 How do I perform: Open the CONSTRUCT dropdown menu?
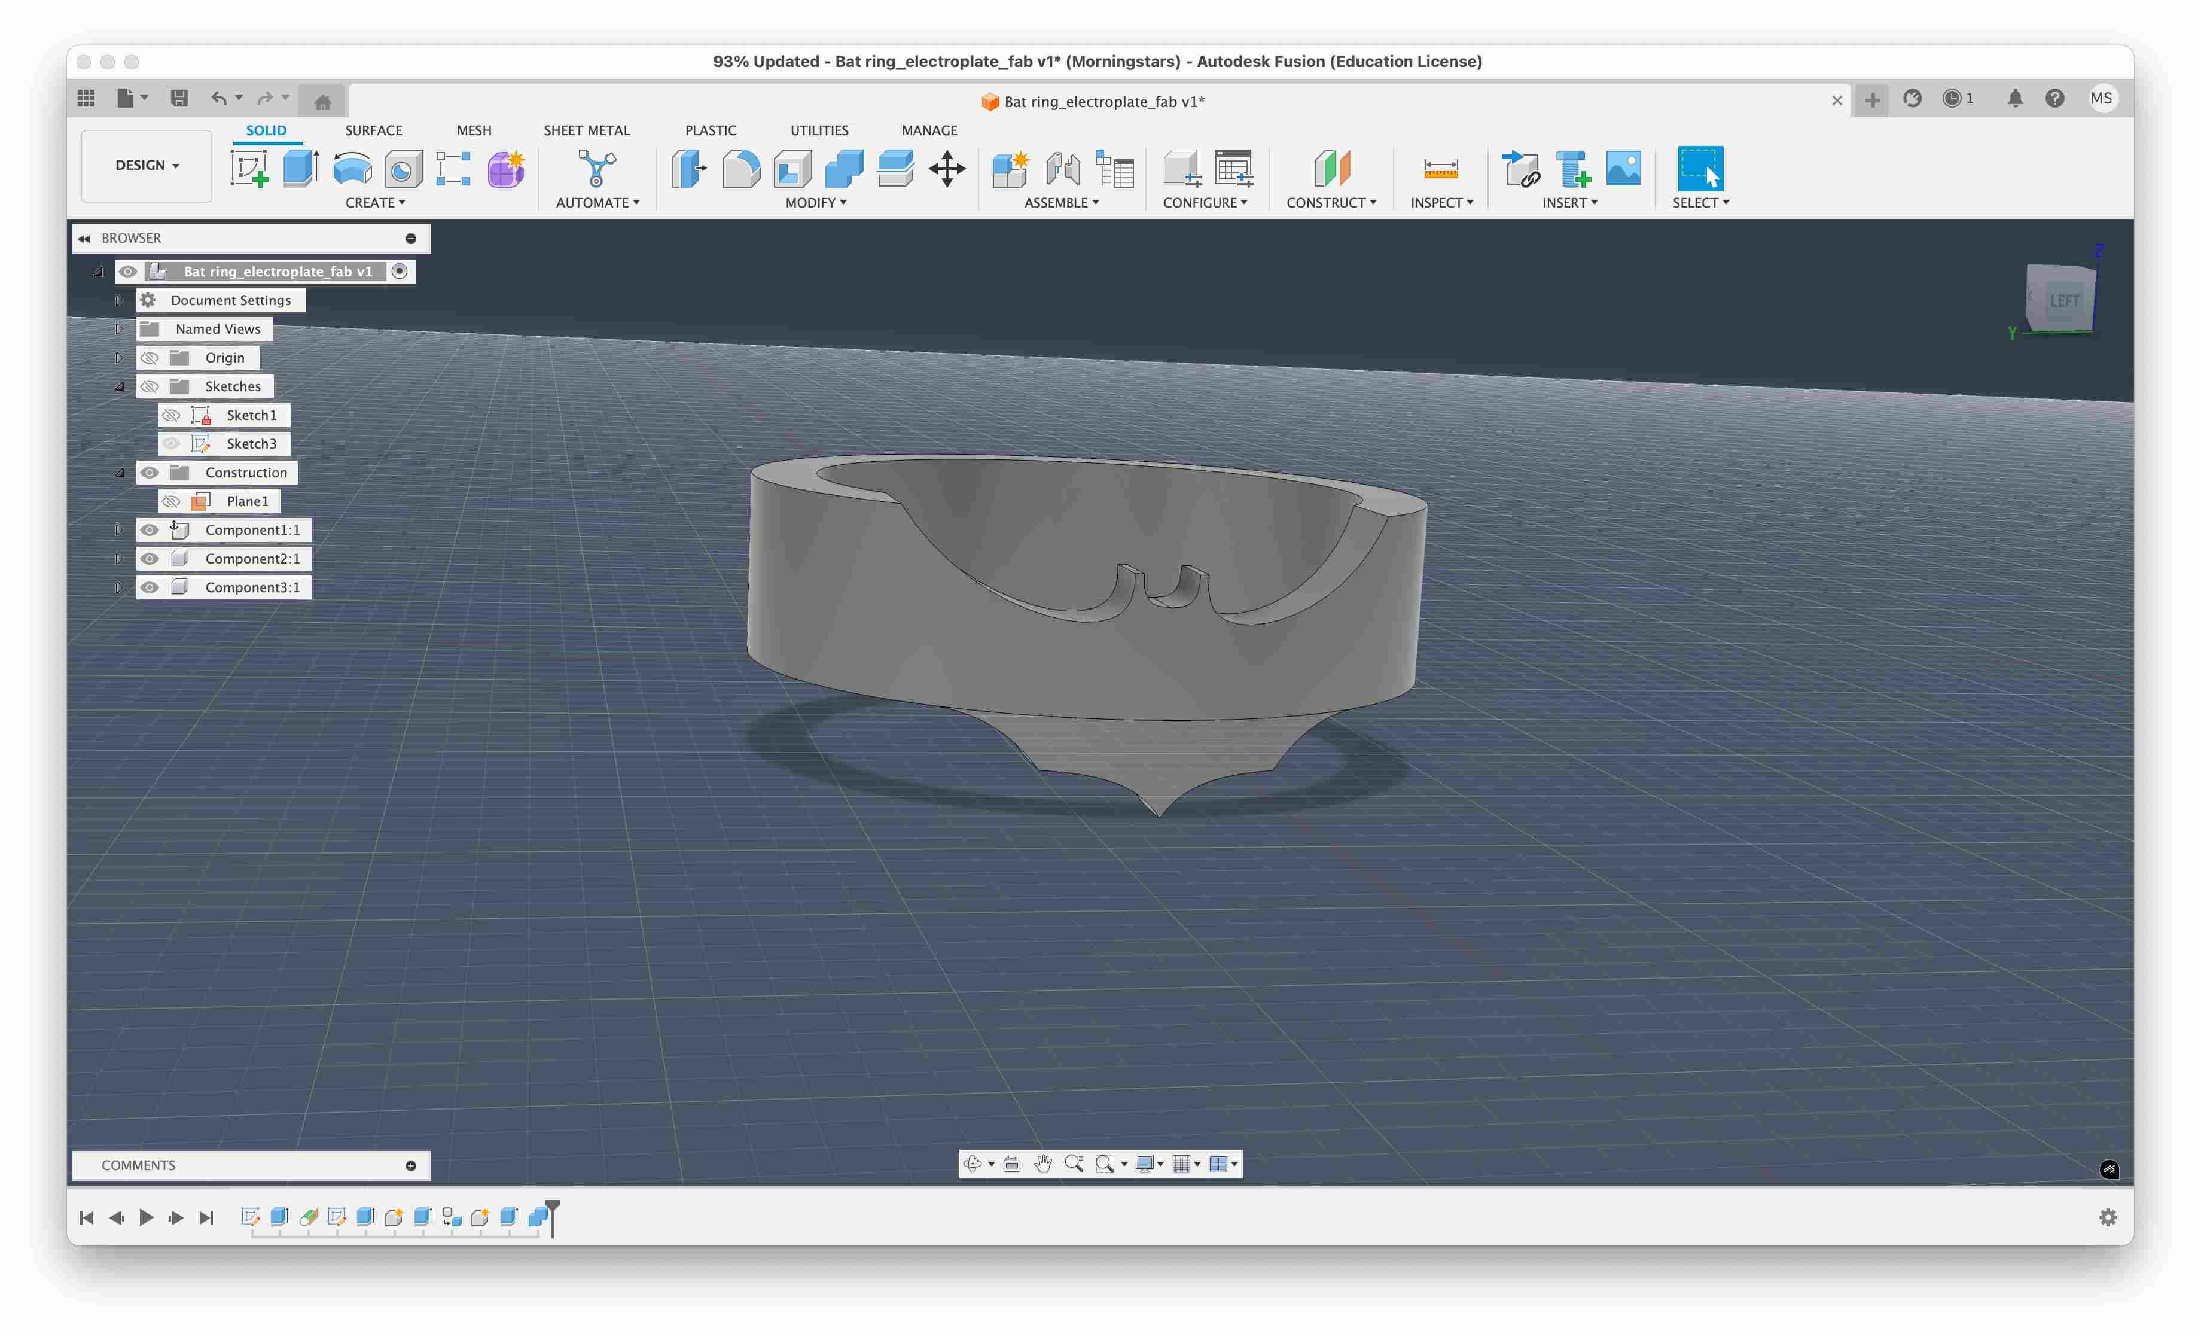click(x=1331, y=203)
